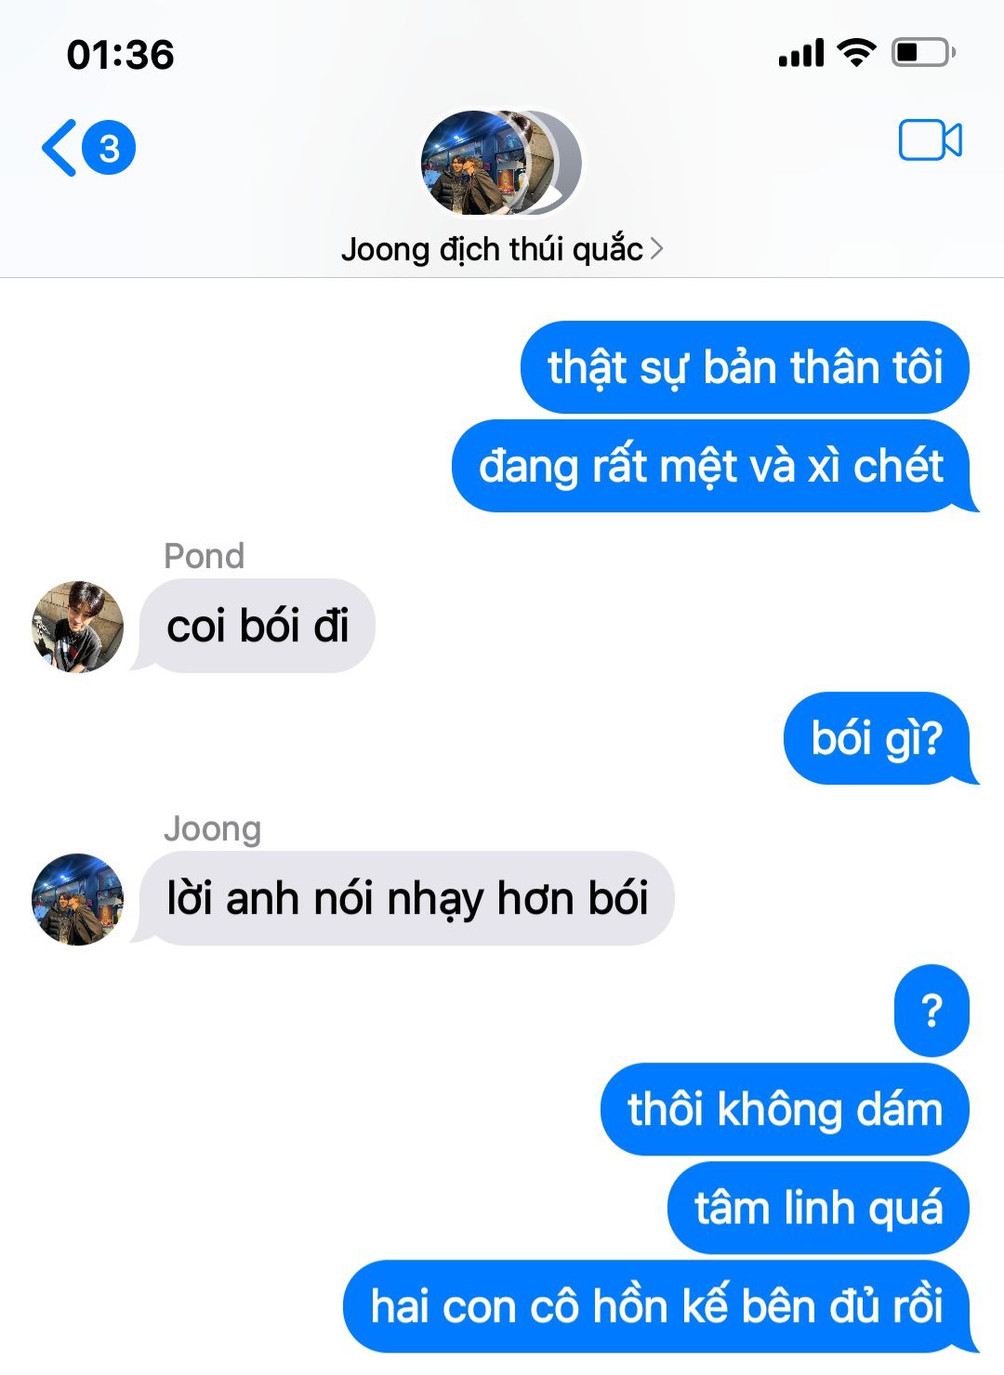Tap the "bói gì?" bubble
This screenshot has width=1004, height=1375.
877,738
